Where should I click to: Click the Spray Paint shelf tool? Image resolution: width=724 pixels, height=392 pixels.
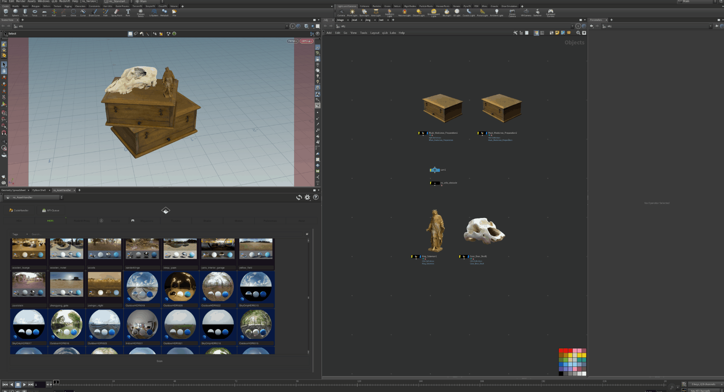click(117, 12)
